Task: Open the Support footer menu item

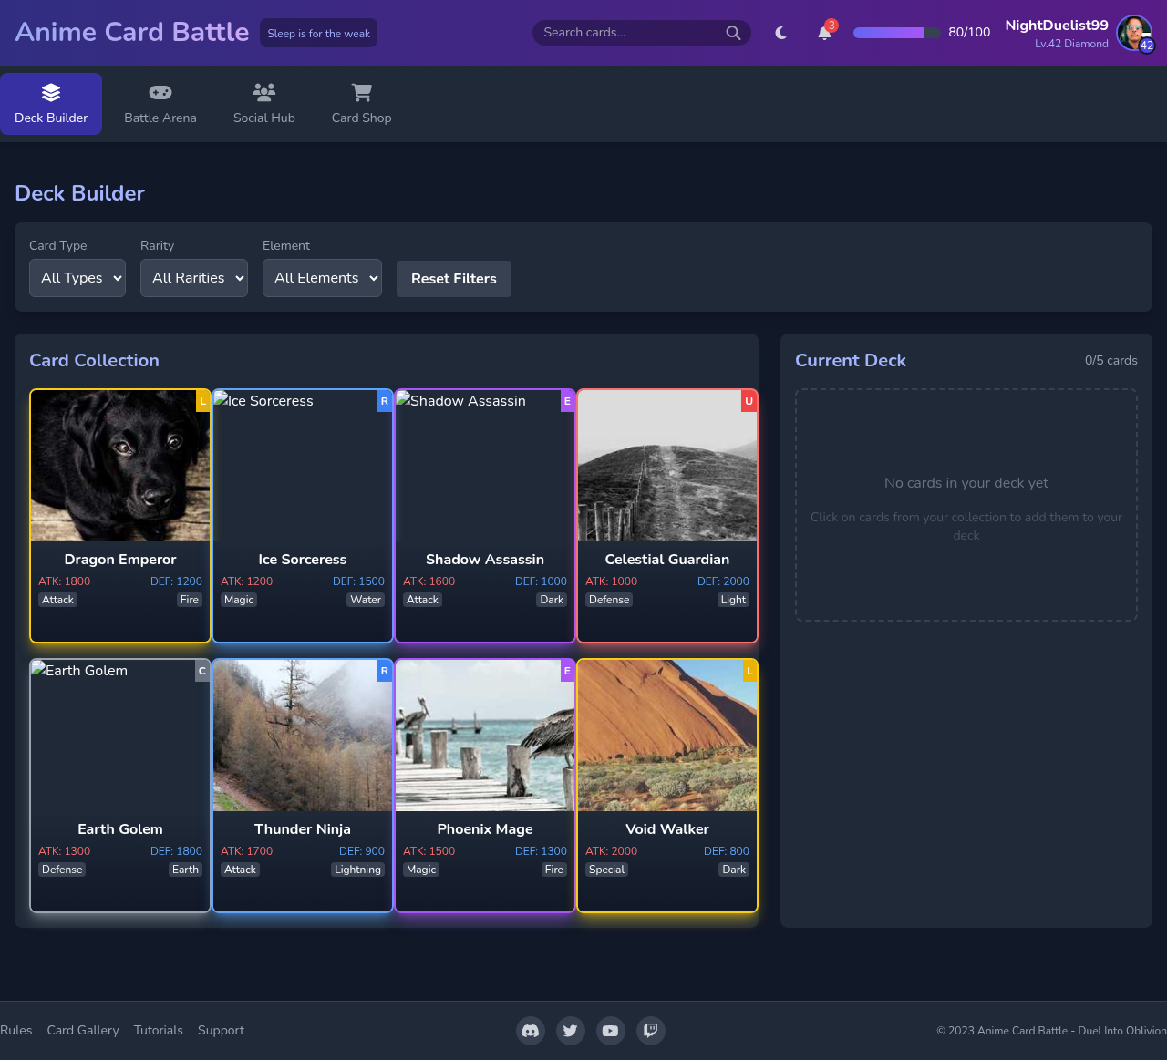Action: point(221,1031)
